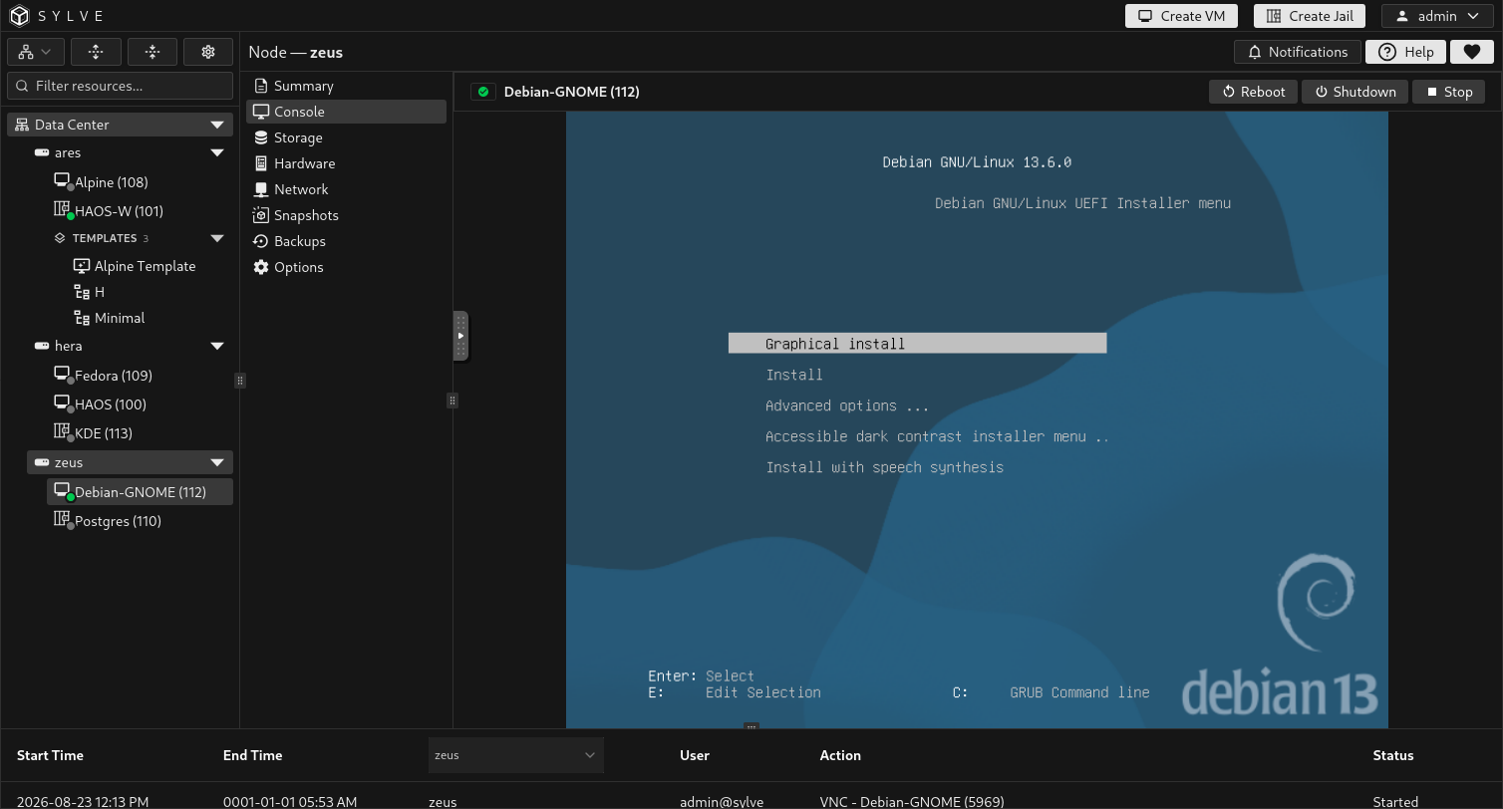Image resolution: width=1503 pixels, height=809 pixels.
Task: Collapse the Data Center tree node
Action: coord(217,125)
